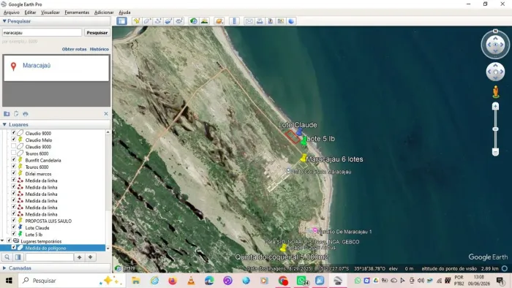
Task: Open Firefox from the taskbar
Action: 173,281
